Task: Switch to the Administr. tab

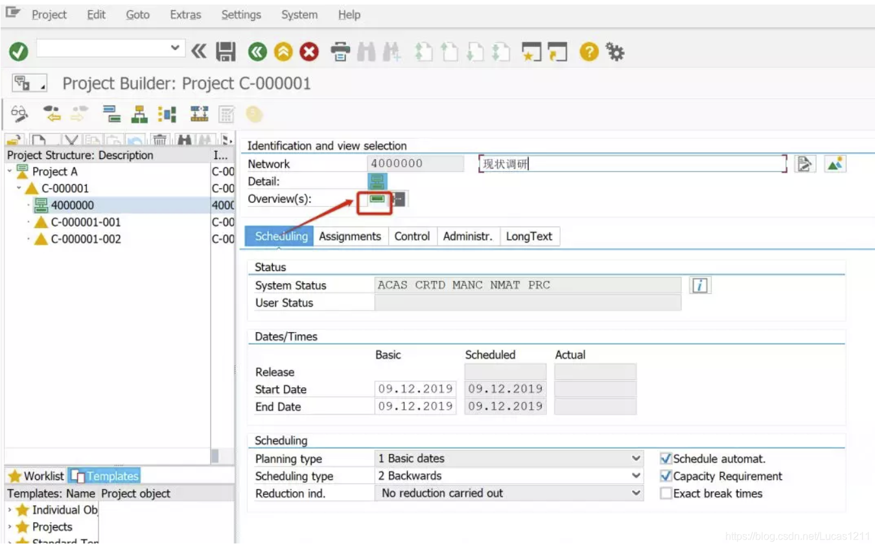Action: click(x=468, y=237)
